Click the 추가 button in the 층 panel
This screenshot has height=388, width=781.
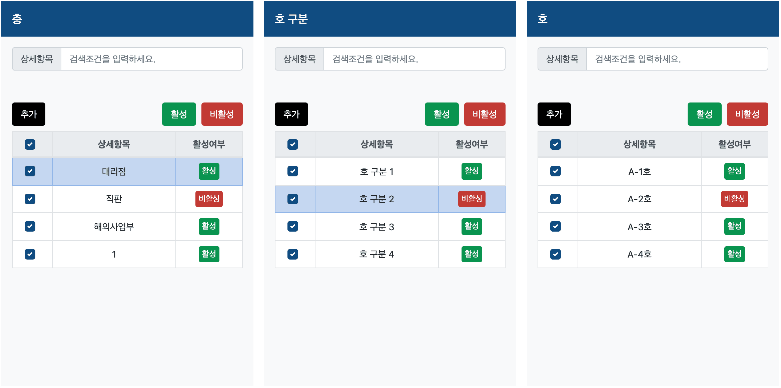[x=28, y=114]
